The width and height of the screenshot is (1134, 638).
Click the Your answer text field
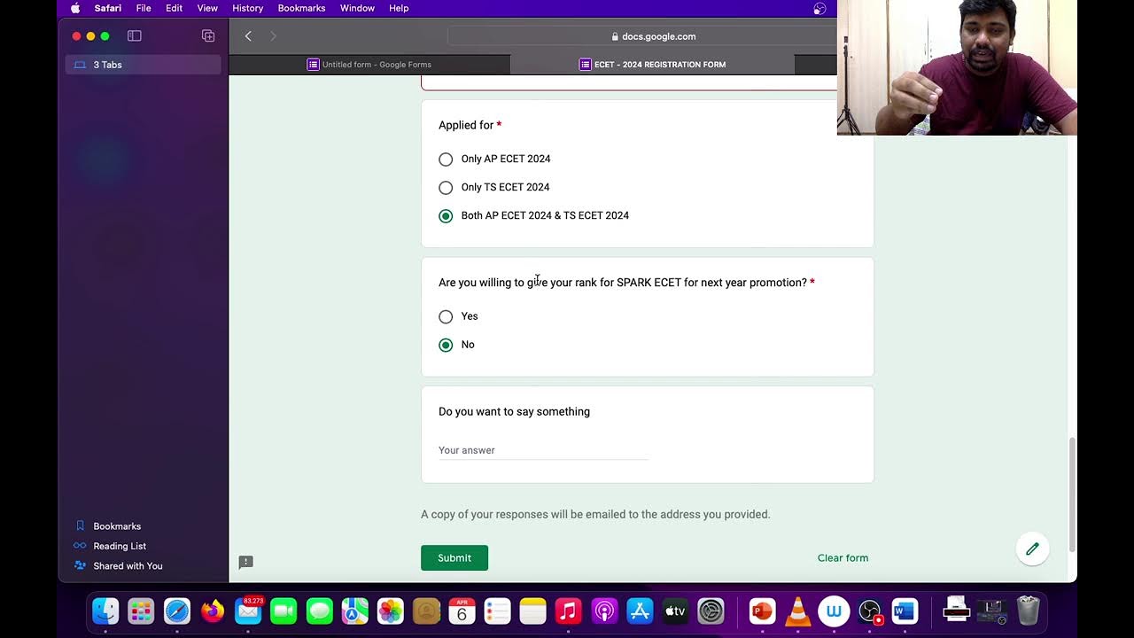(543, 450)
